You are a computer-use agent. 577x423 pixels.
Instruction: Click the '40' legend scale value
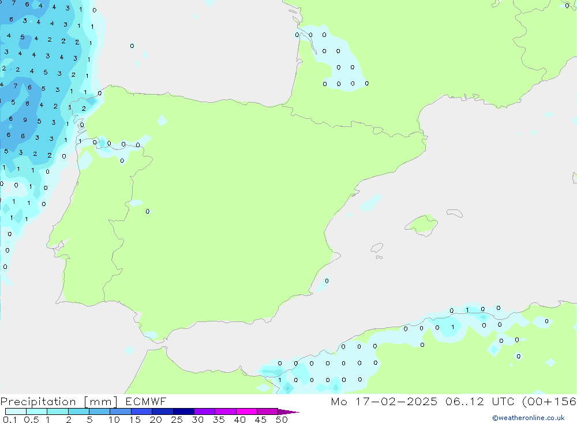click(x=239, y=420)
